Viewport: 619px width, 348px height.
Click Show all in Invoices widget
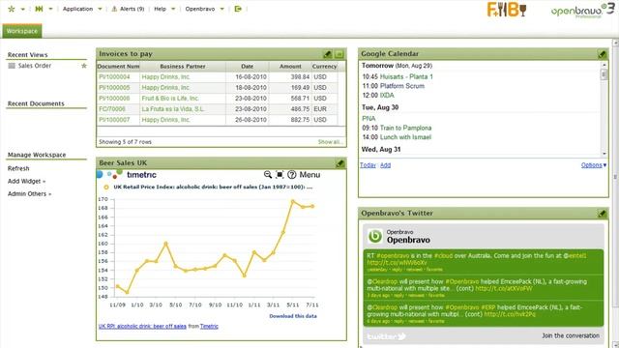pyautogui.click(x=331, y=142)
